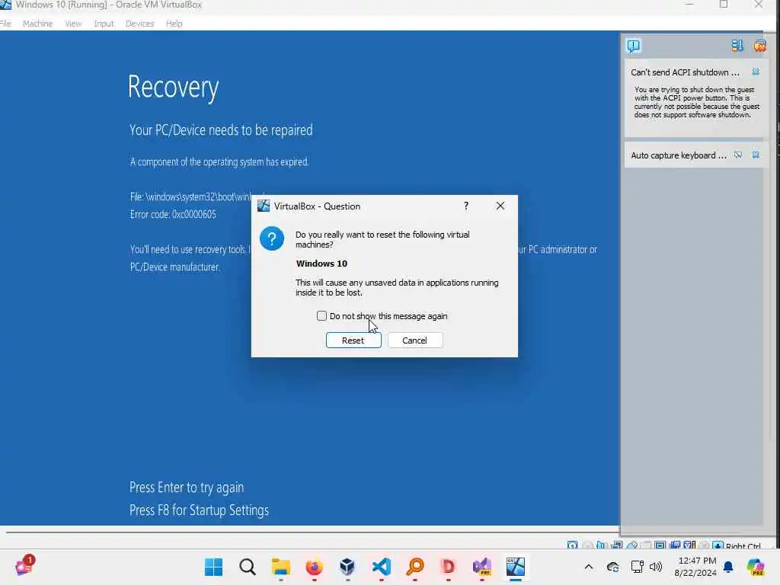Open the red D app in the taskbar
780x585 pixels.
tap(448, 567)
